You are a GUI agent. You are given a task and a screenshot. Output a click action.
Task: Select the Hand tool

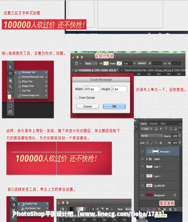pos(10,80)
